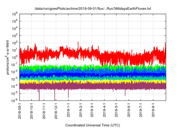Click x-axis date label 2019-4-1
Image resolution: width=183 pixels, height=128 pixels.
pyautogui.click(x=104, y=110)
